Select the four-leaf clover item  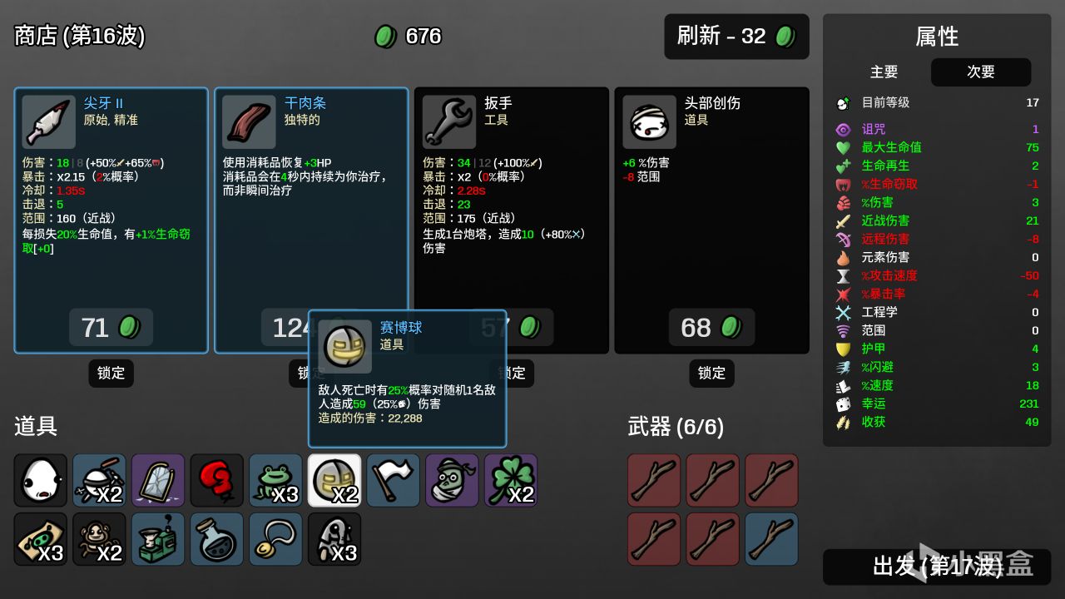[511, 480]
